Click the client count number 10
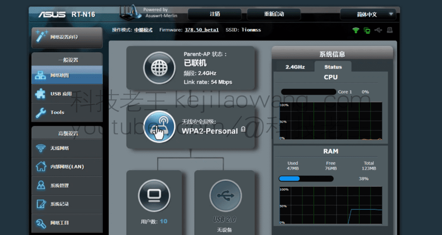The height and width of the screenshot is (235, 442). pyautogui.click(x=164, y=222)
